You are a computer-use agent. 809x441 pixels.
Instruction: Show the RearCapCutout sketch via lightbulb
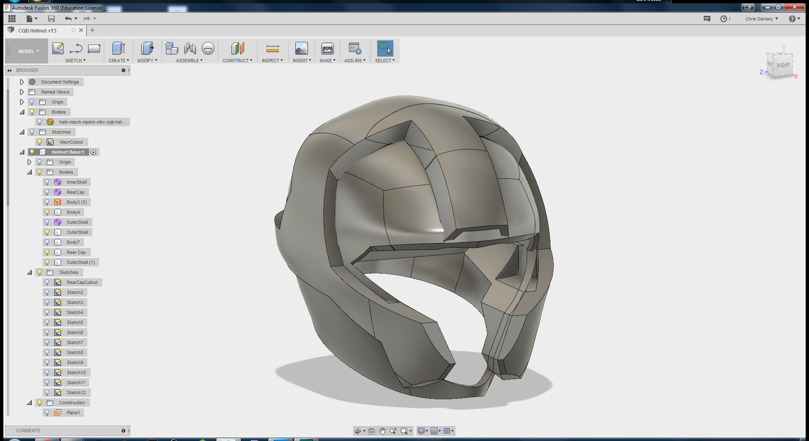47,282
